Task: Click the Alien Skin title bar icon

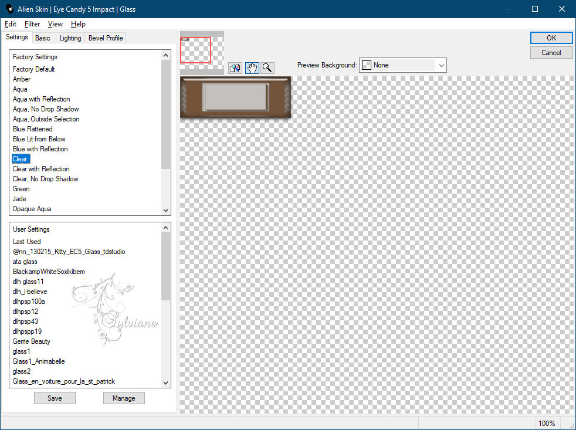Action: 9,9
